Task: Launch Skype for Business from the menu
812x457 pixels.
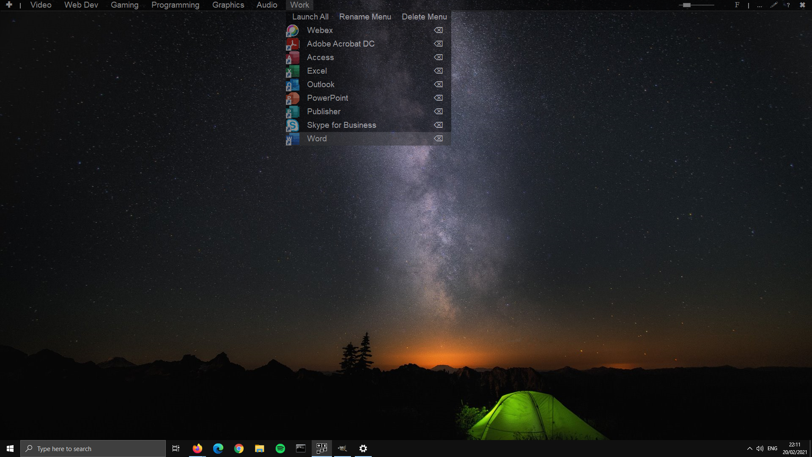Action: coord(341,125)
